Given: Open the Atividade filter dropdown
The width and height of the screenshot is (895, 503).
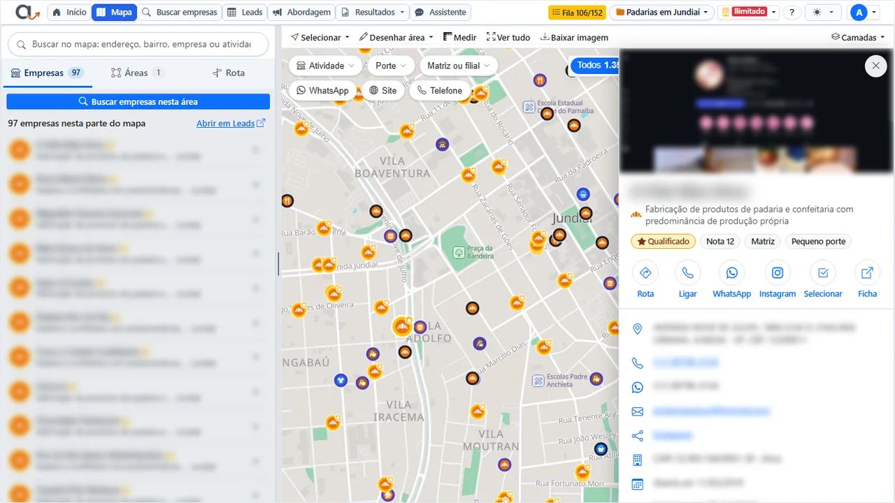Looking at the screenshot, I should [325, 66].
